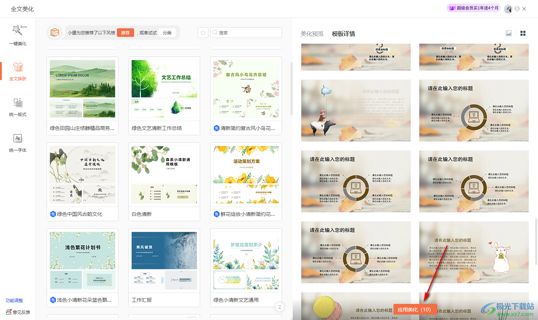Screen dimensions: 538x320
Task: Click free badge on 浅色小清新花朵蓝色飘
Action: click(x=53, y=300)
